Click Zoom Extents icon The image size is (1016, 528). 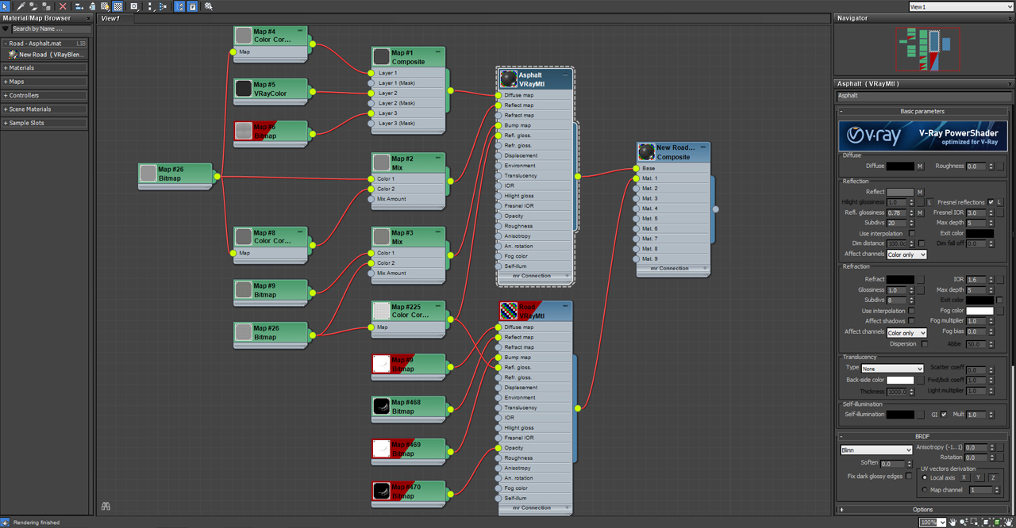coord(986,522)
